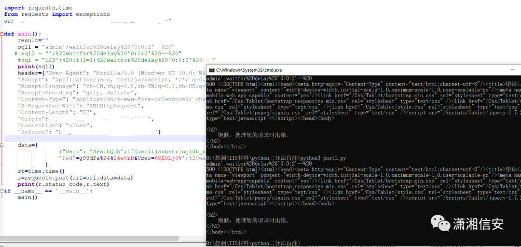Click the C:\Windows\System32\cmd.exe title text
This screenshot has width=521, height=247.
249,70
